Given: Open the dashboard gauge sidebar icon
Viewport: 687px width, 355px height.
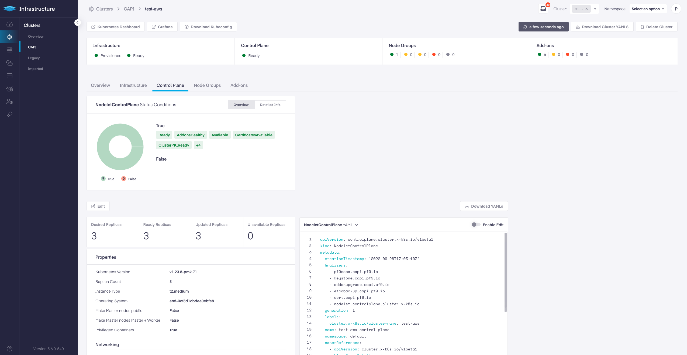Looking at the screenshot, I should 9,24.
